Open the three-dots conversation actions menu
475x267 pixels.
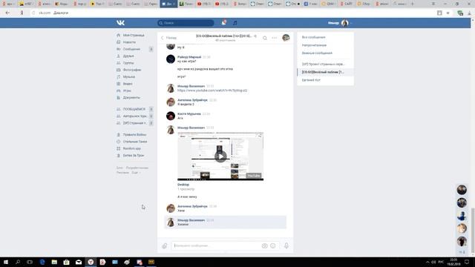(x=274, y=38)
